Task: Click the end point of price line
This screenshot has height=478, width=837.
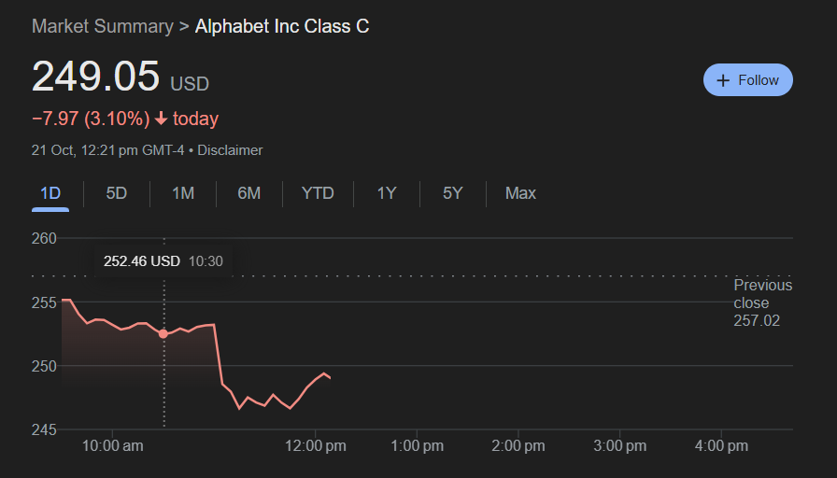Action: point(330,378)
